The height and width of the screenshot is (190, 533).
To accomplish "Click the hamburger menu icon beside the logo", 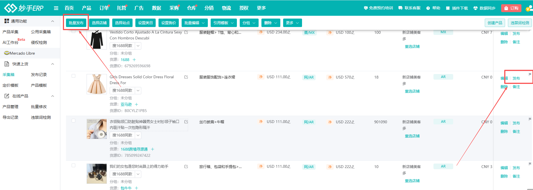I will 56,8.
